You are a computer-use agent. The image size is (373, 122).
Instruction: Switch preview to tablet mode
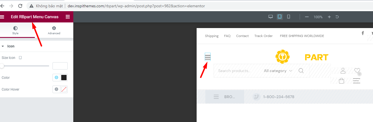279,17
